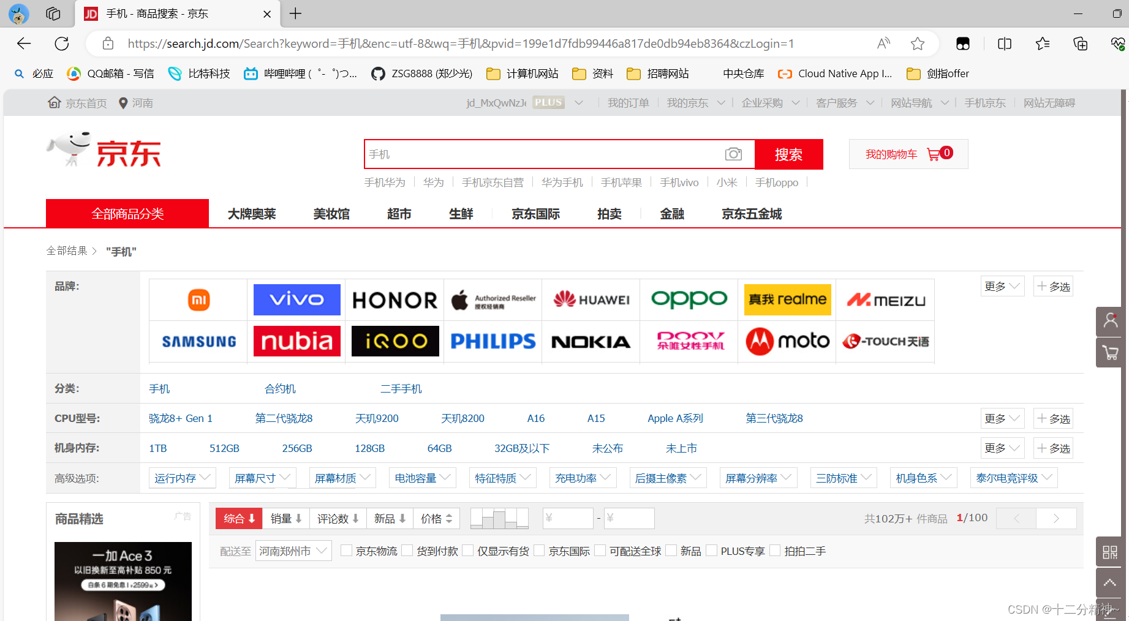The width and height of the screenshot is (1129, 621).
Task: Open the sidebar user profile icon
Action: [1110, 320]
